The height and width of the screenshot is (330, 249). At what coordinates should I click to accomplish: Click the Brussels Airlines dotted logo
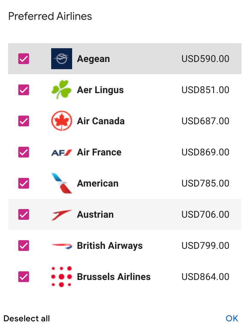62,277
